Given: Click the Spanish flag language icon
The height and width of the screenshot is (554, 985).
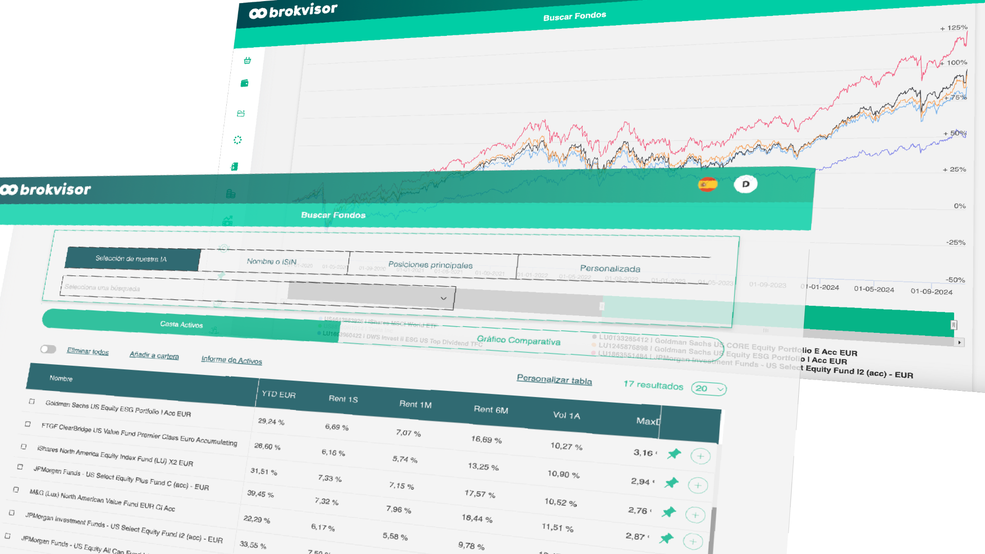Looking at the screenshot, I should pos(707,184).
